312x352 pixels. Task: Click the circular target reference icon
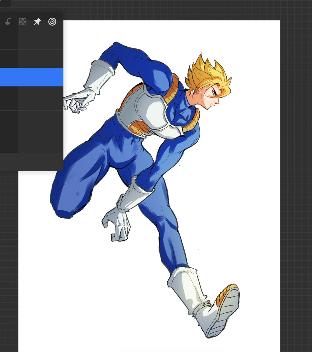click(52, 22)
